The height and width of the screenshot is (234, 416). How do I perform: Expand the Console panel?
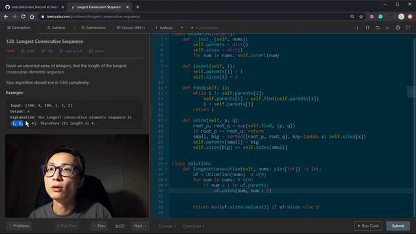[x=167, y=226]
